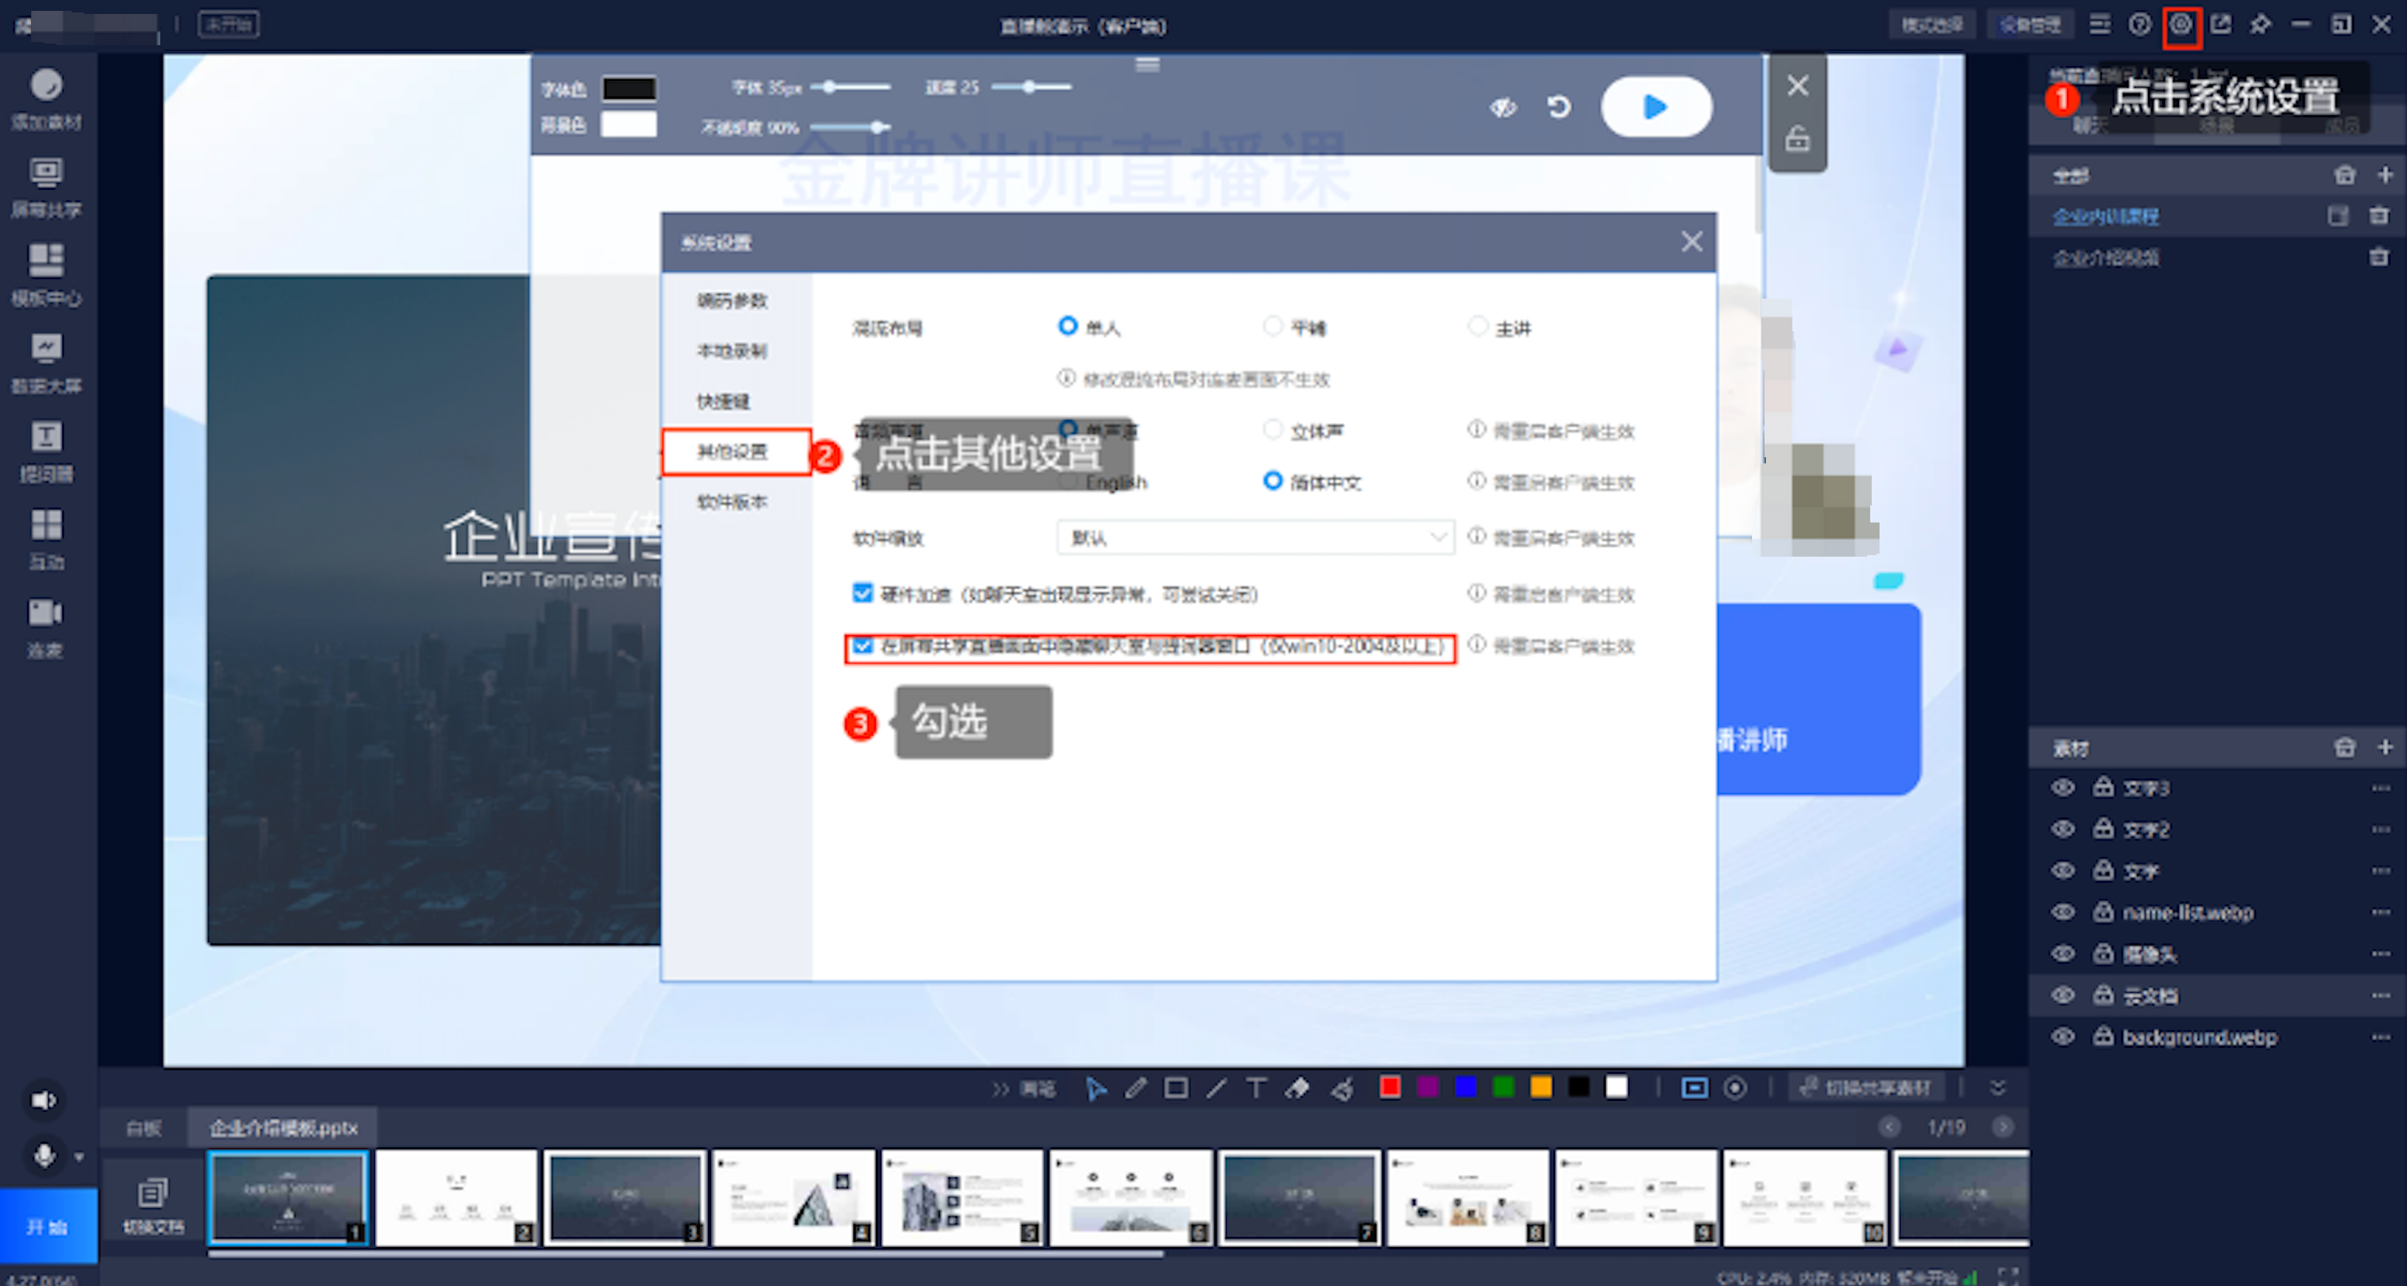Select the 主讲 layout radio button
2407x1286 pixels.
(1478, 326)
